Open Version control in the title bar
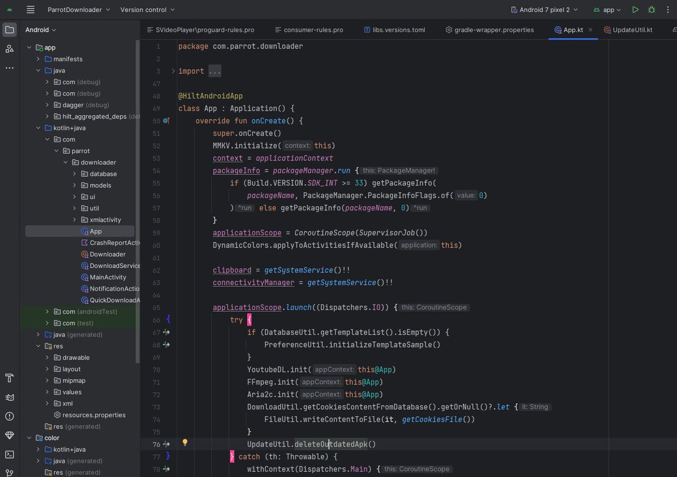 tap(143, 10)
